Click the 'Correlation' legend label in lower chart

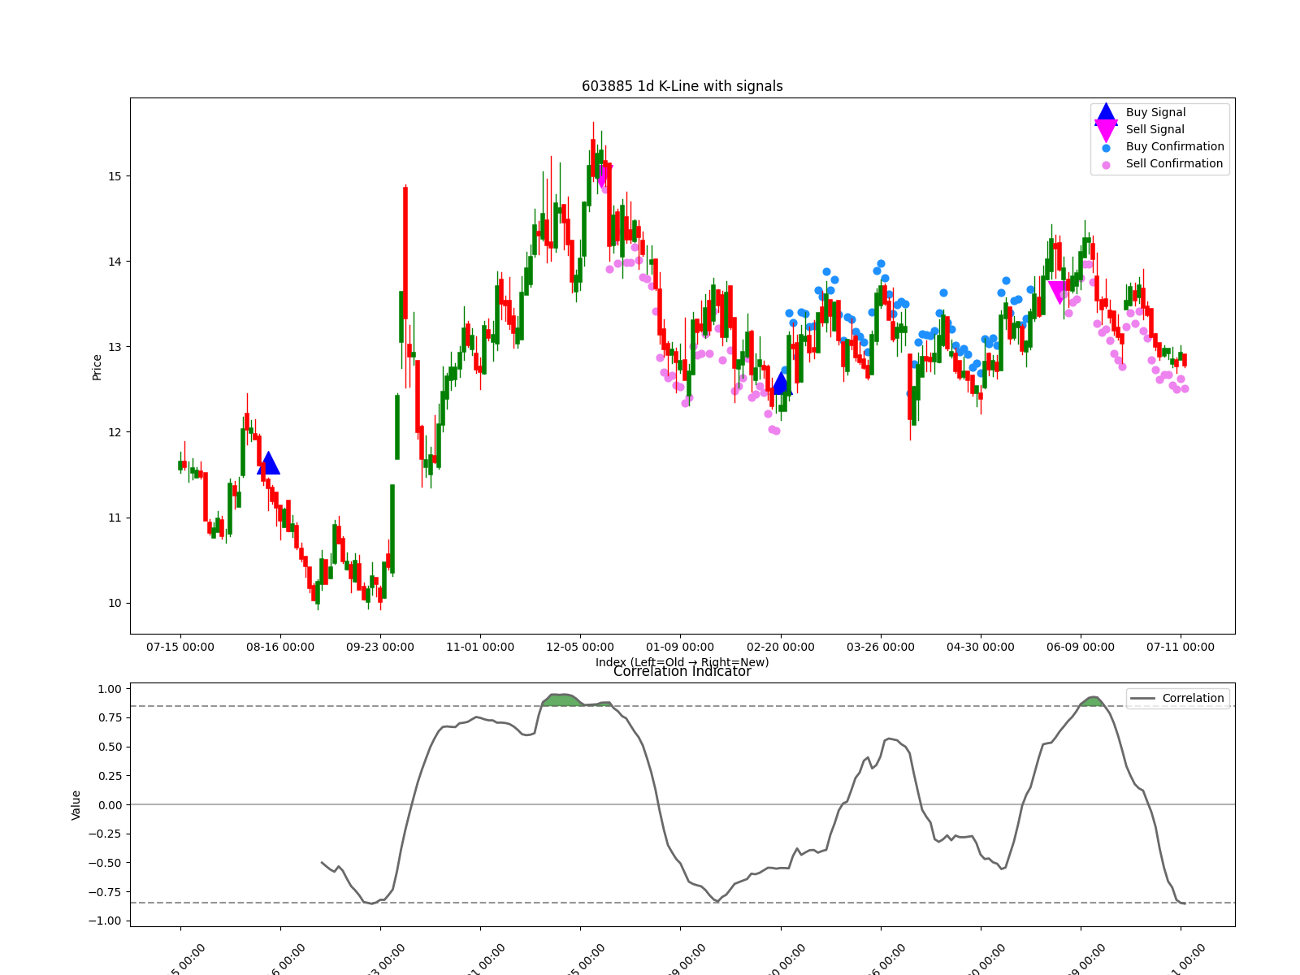1193,699
